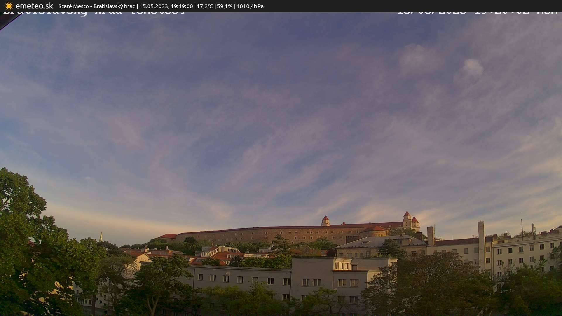Click the overlay date-time text top-right of image
The width and height of the screenshot is (562, 316).
pyautogui.click(x=477, y=12)
